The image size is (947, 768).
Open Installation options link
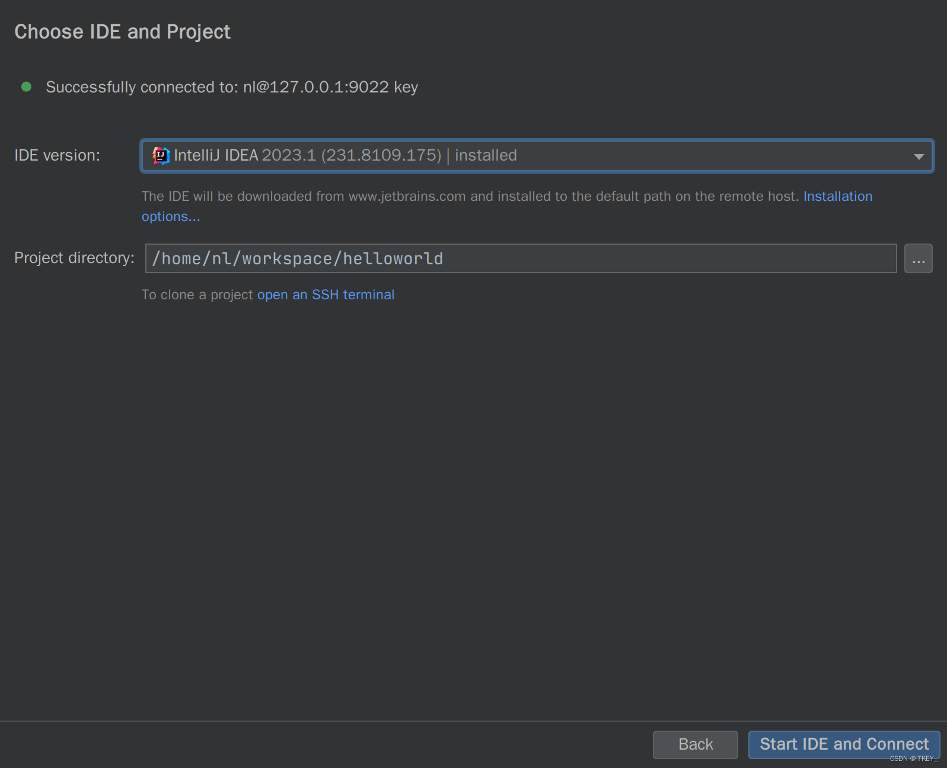[837, 196]
